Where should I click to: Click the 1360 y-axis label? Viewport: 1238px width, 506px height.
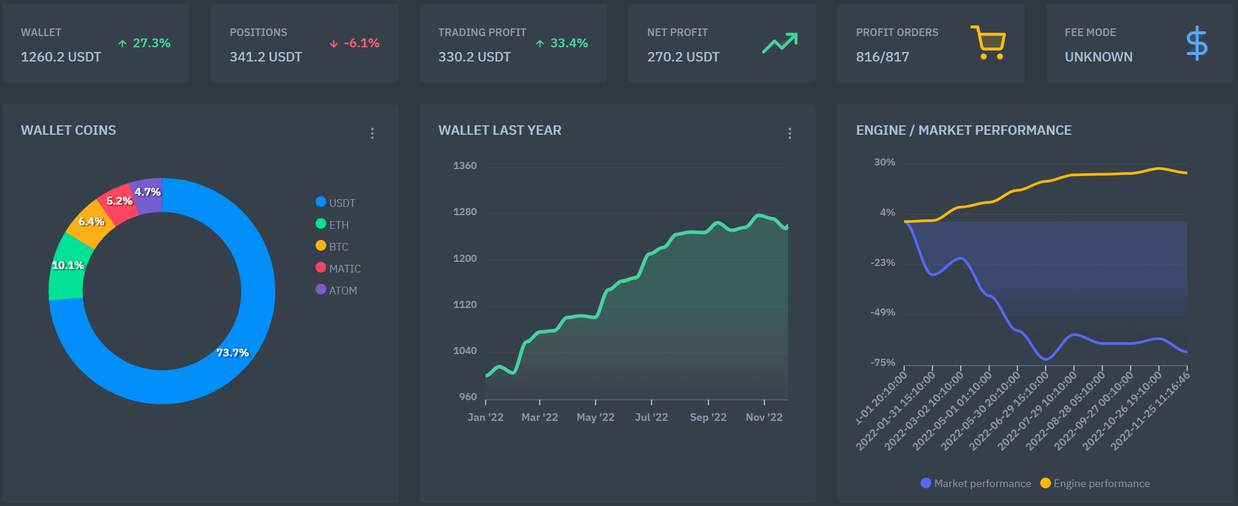click(465, 166)
